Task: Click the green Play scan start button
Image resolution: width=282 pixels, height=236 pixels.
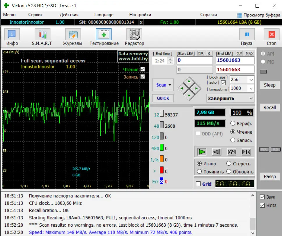Action: coord(202,152)
